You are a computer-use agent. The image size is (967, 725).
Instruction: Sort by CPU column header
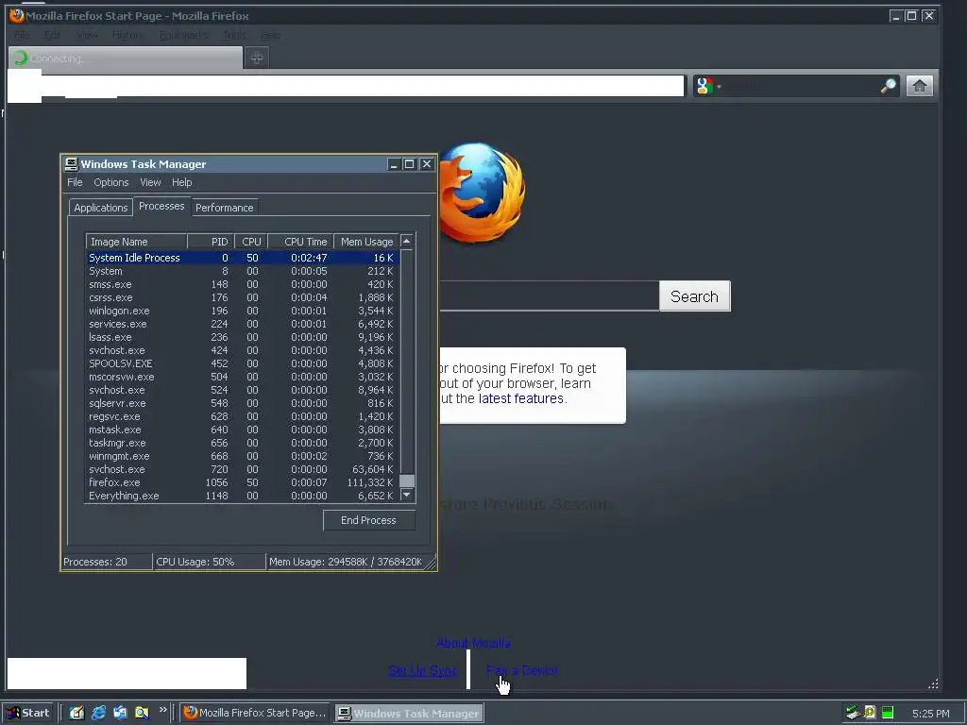click(x=251, y=242)
